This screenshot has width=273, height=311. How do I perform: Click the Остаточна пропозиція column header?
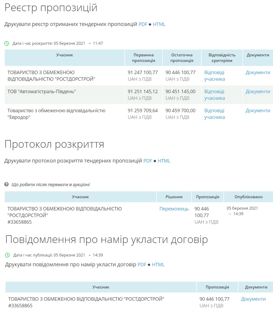point(182,58)
